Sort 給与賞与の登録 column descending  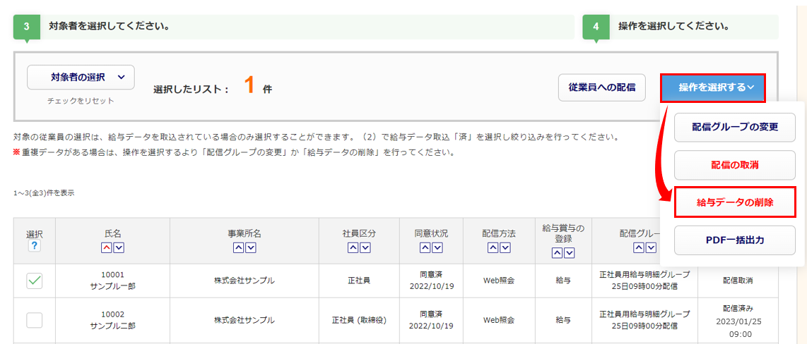[x=570, y=252]
